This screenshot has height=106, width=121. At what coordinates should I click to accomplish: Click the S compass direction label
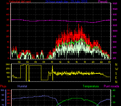(x=116, y=73)
